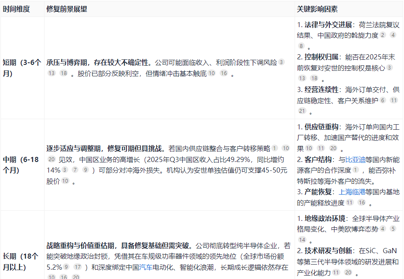Click citation badge 17 after 全球市场份额5.2%
This screenshot has height=279, width=404.
click(77, 267)
